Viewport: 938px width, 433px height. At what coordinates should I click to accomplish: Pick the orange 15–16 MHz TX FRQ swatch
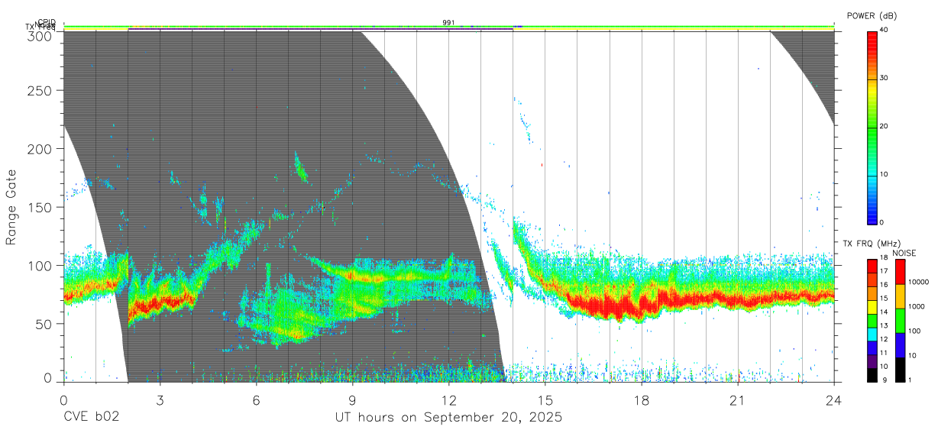(x=873, y=292)
